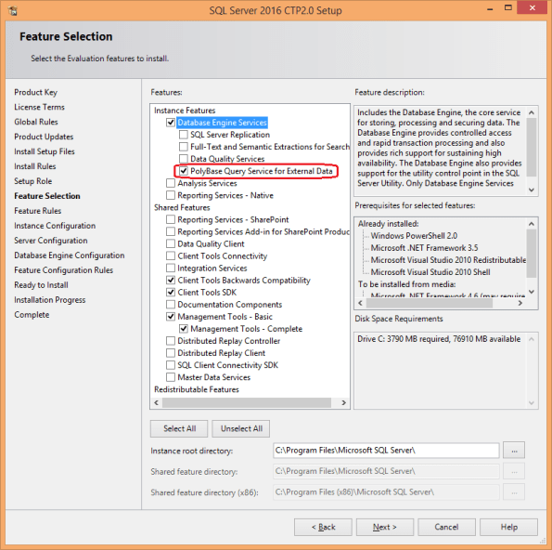Select Installation Progress step
Screen dimensions: 552x550
[x=50, y=300]
